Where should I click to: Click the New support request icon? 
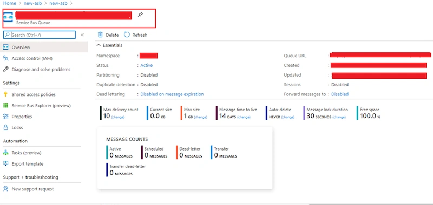[6, 189]
